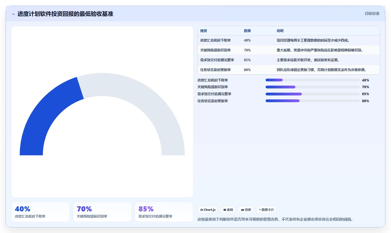Click 任务状态及时更新率 label left of its progress bar
Screen dimensions: 391x233
pos(213,101)
